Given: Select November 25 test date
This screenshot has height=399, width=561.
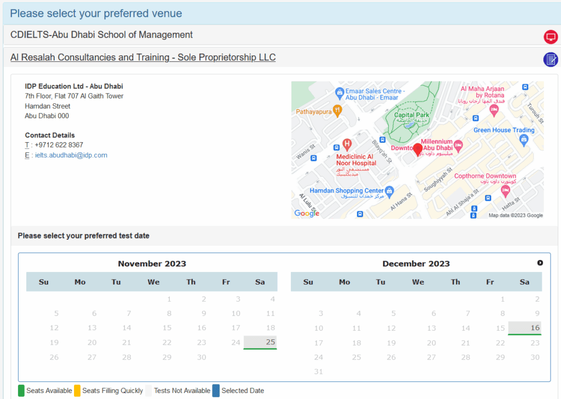Looking at the screenshot, I should (260, 343).
